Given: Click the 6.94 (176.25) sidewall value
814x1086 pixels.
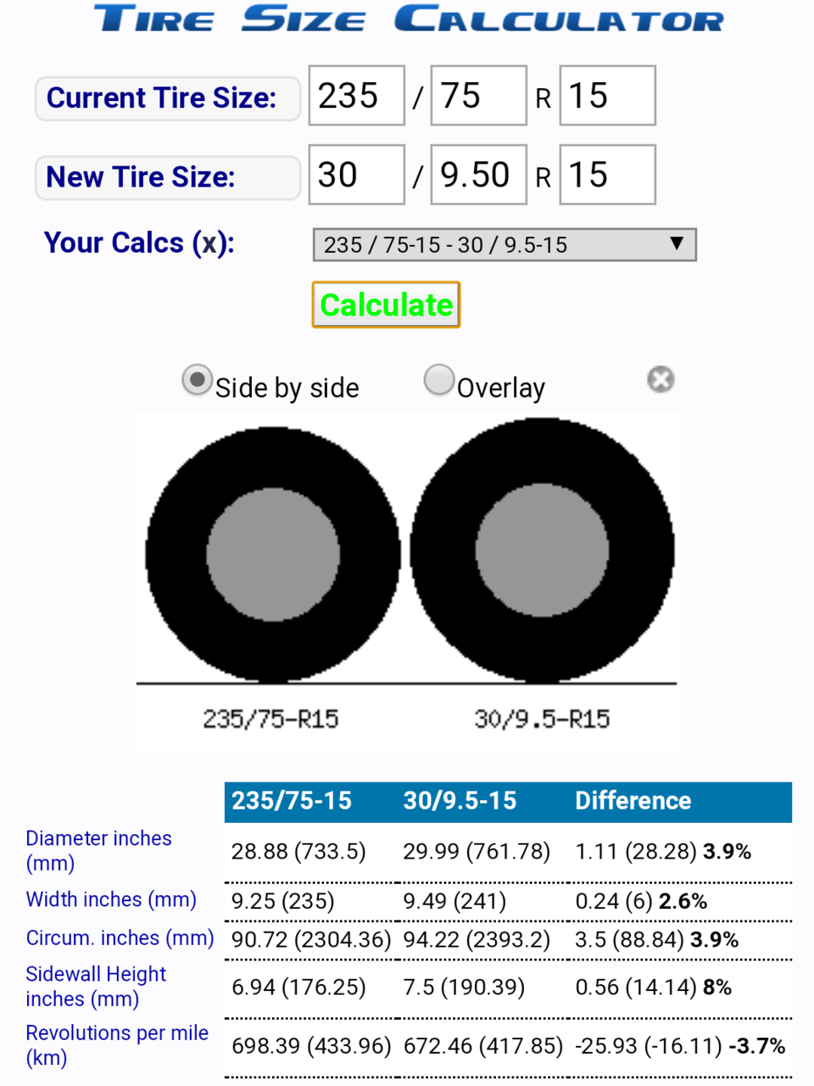Looking at the screenshot, I should coord(298,988).
